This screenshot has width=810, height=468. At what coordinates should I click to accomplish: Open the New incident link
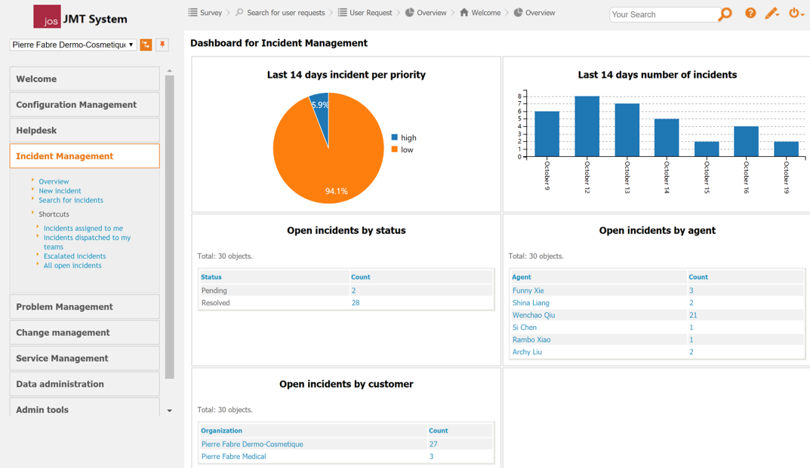[x=60, y=191]
